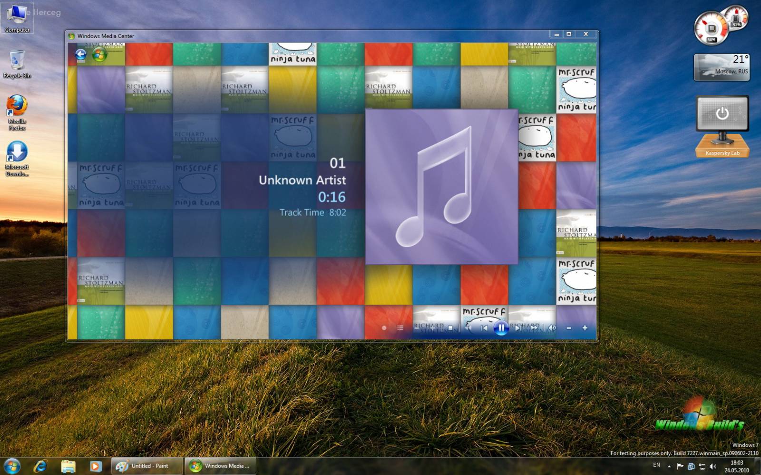Click the Show desktop strip

pos(758,466)
